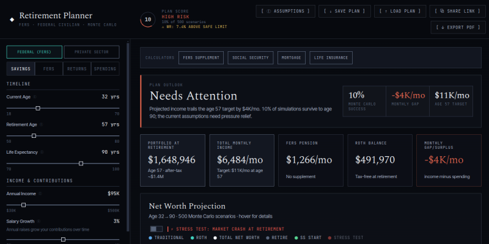
Task: Switch to Private Sector mode
Action: [x=92, y=52]
